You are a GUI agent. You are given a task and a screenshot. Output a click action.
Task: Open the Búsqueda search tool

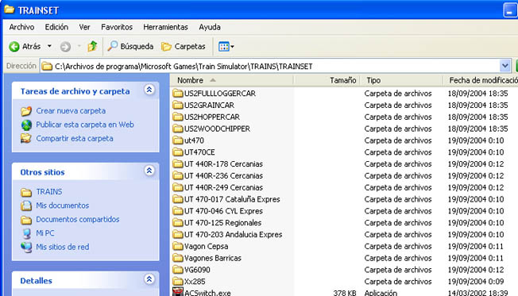click(130, 47)
